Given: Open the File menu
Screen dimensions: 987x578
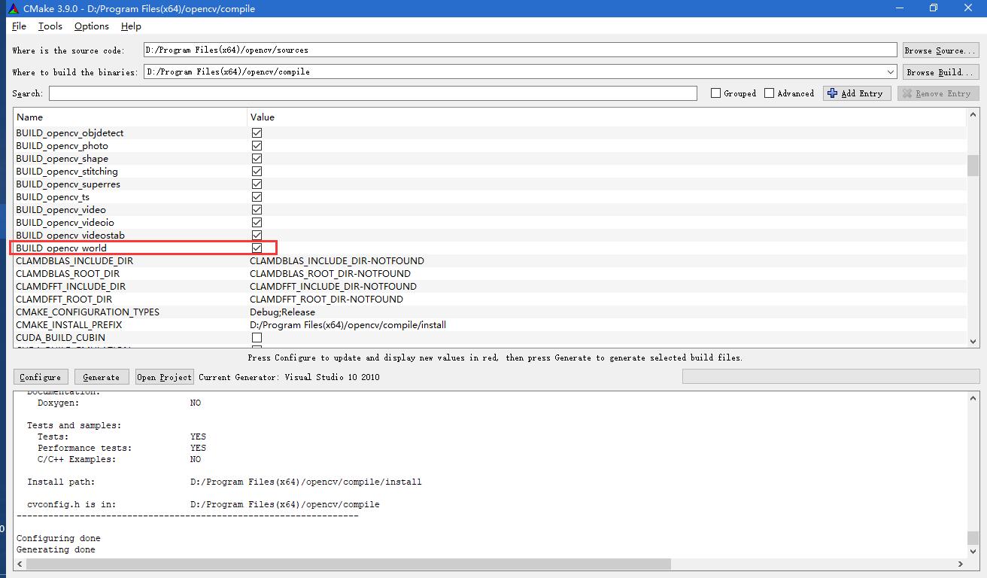Looking at the screenshot, I should (x=19, y=26).
